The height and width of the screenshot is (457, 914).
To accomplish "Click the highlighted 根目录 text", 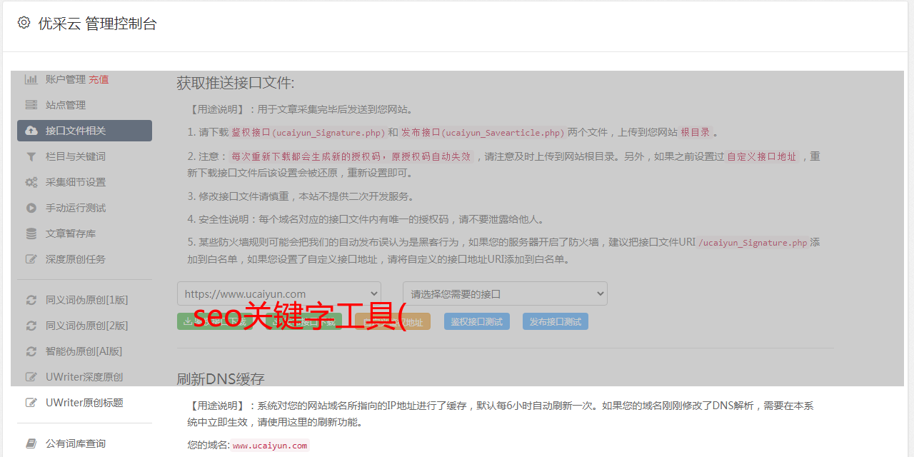I will (x=695, y=132).
